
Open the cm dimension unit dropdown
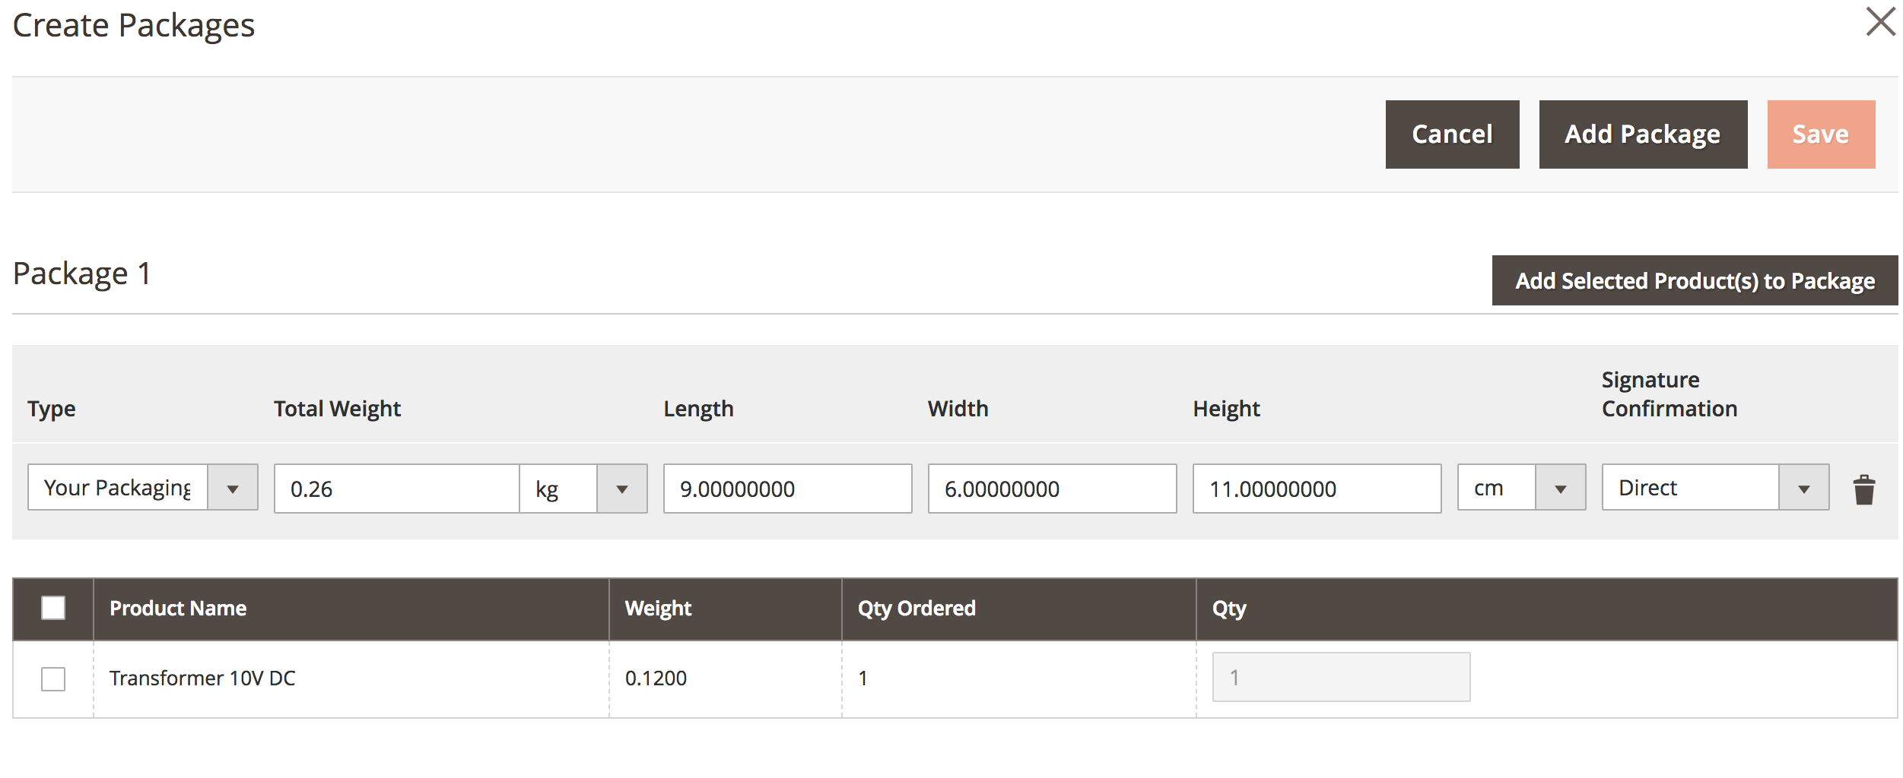pos(1521,488)
